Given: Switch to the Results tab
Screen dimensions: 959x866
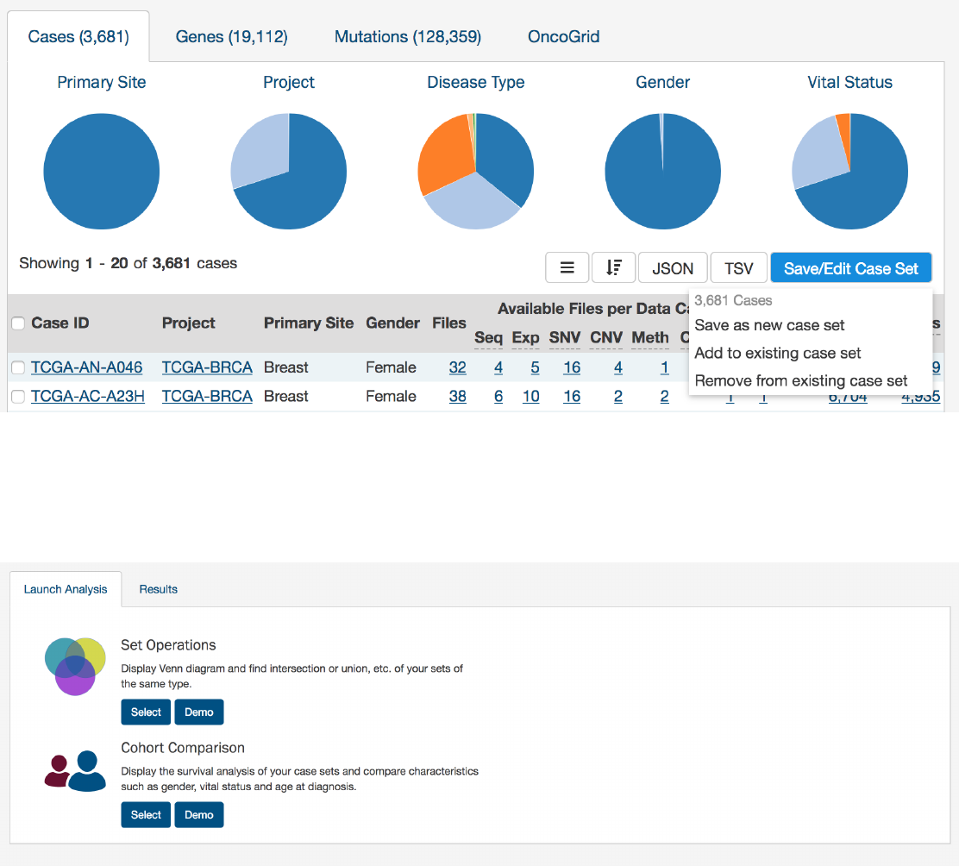Looking at the screenshot, I should pos(159,589).
